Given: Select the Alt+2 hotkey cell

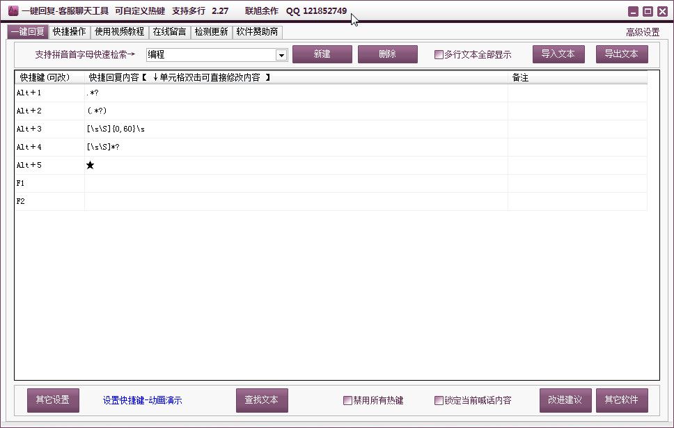Looking at the screenshot, I should [x=49, y=111].
